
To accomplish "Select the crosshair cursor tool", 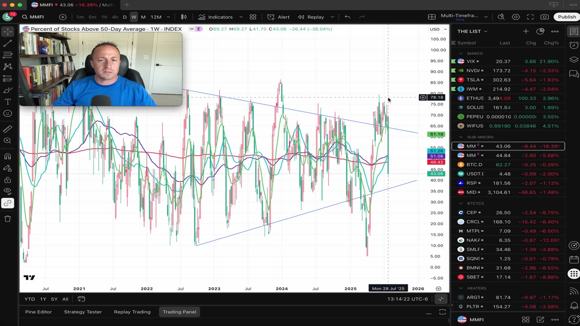I will pyautogui.click(x=8, y=32).
